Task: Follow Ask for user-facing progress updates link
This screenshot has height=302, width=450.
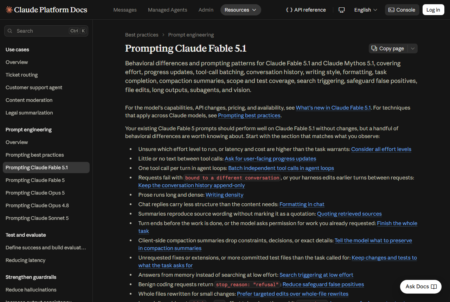Action: [x=270, y=159]
